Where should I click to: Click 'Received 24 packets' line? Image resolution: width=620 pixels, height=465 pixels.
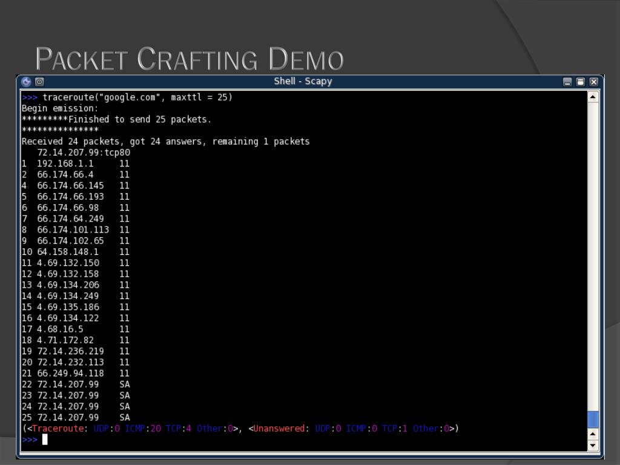pos(166,142)
